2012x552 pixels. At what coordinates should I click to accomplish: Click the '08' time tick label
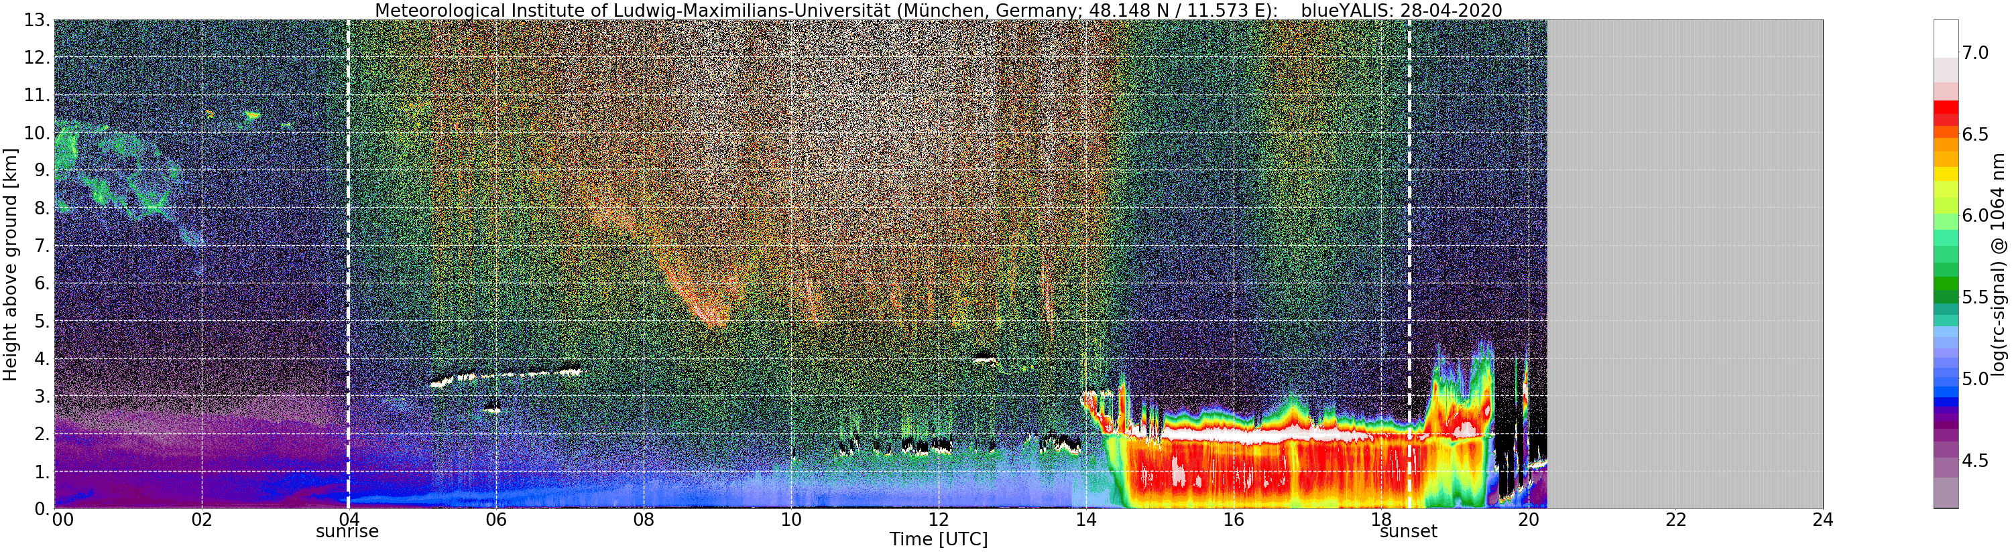644,519
